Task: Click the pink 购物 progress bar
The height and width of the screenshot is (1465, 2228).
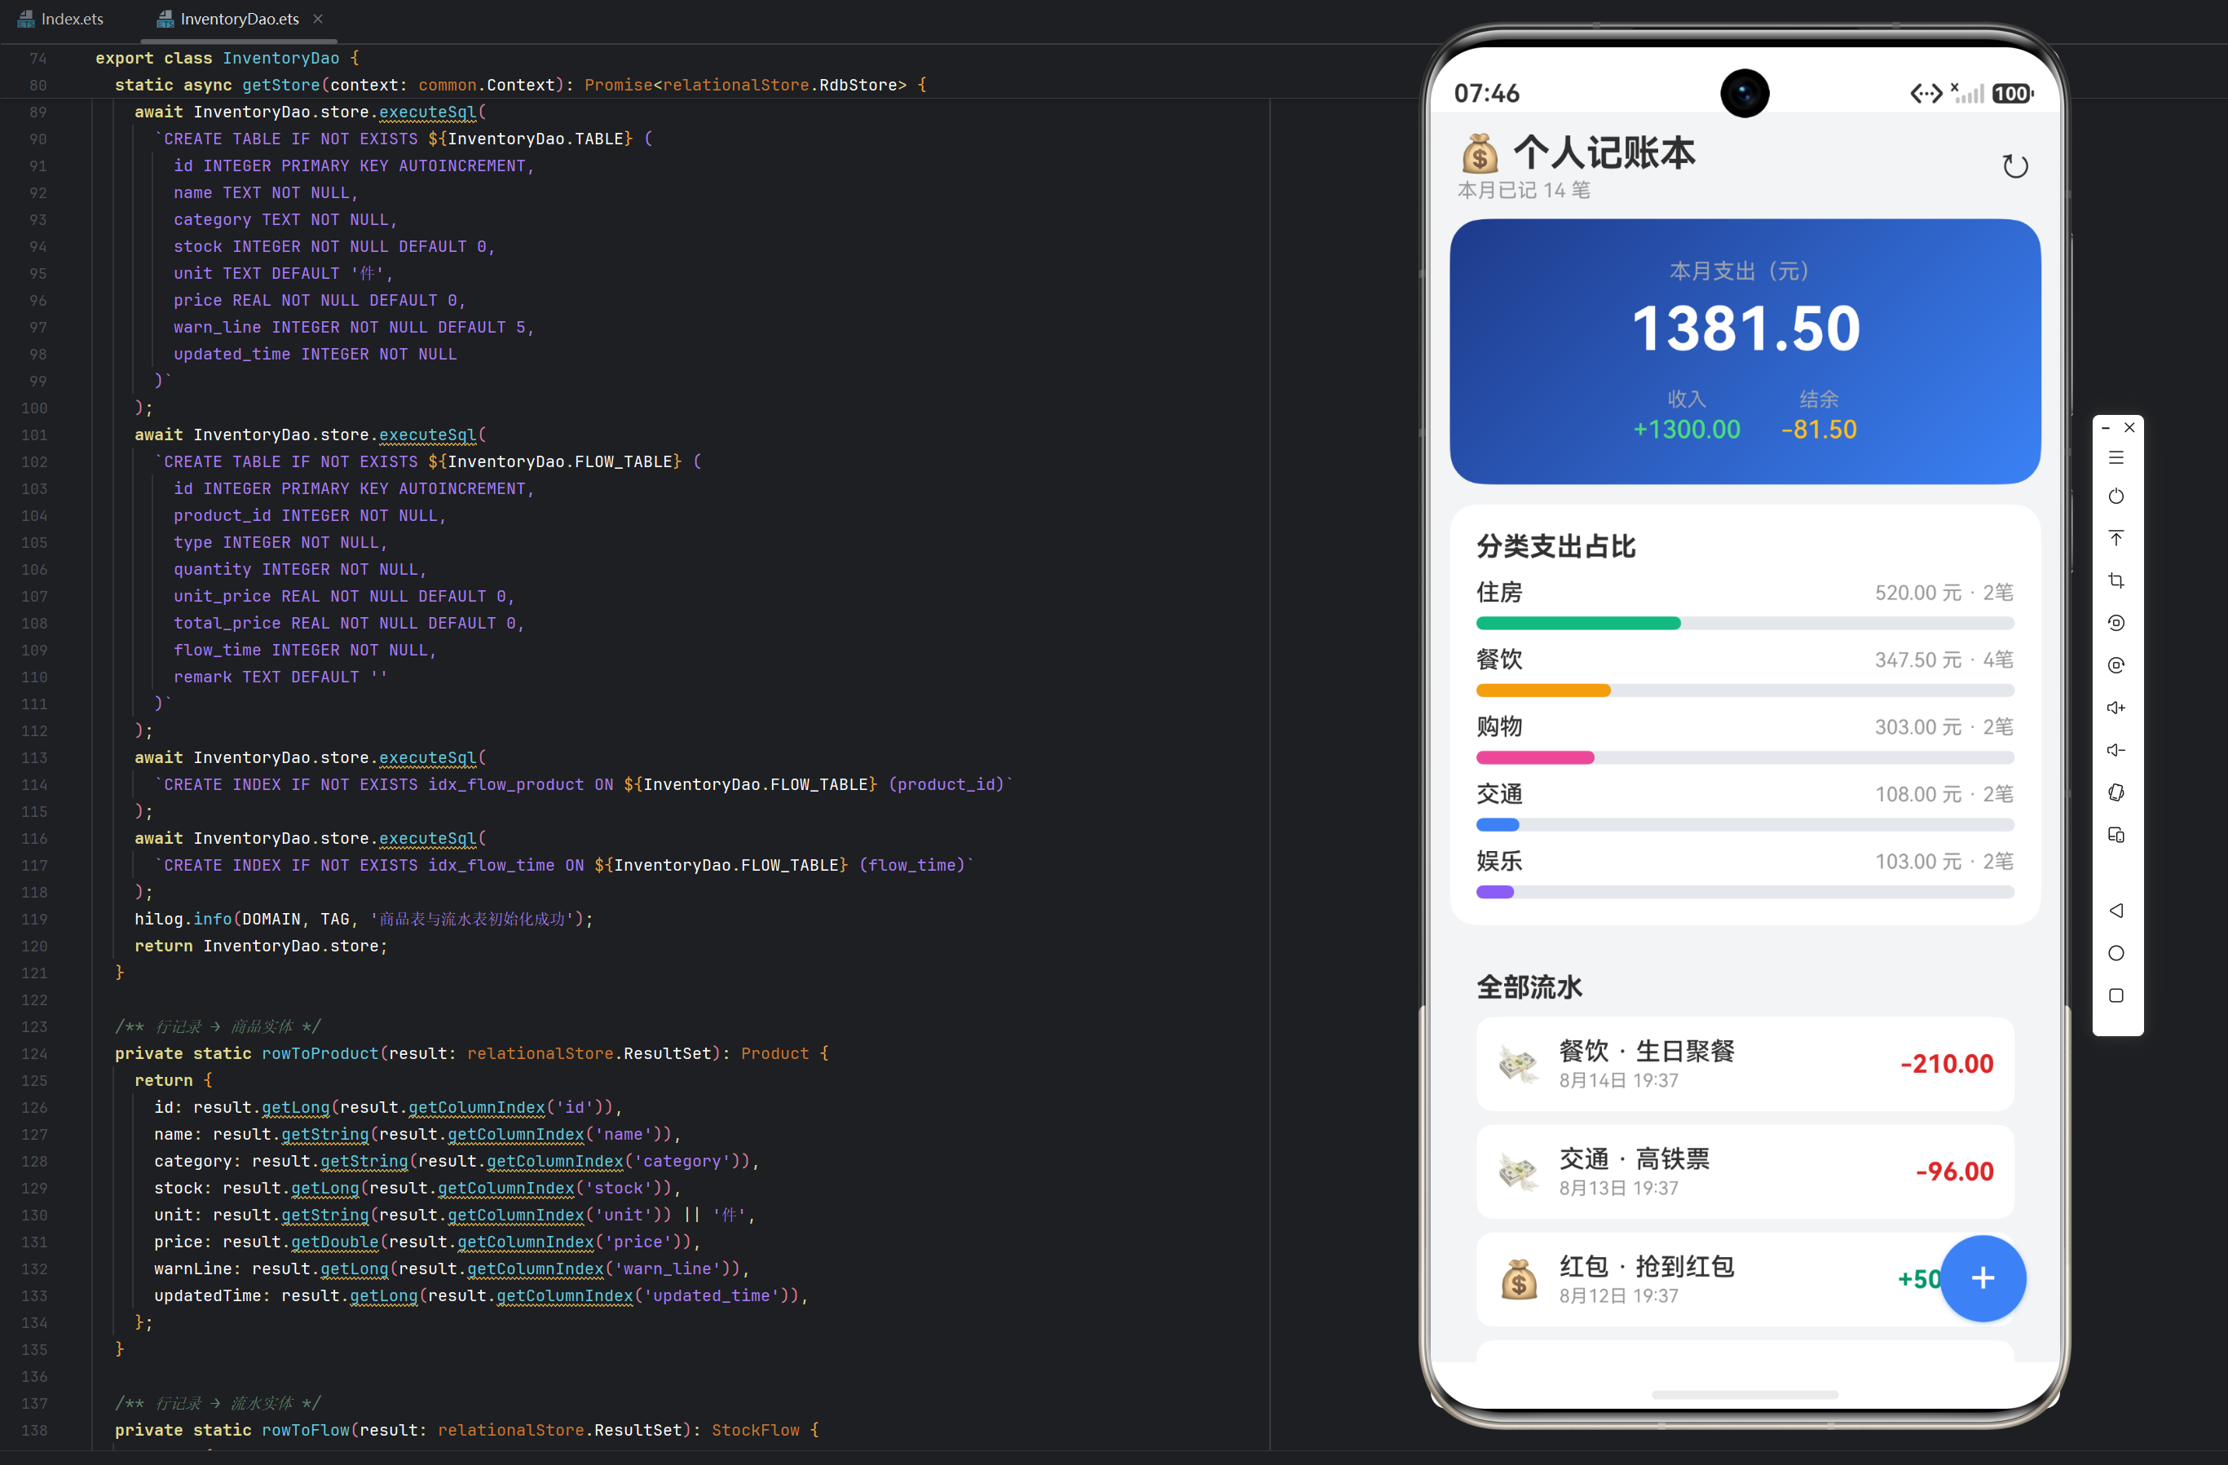Action: click(x=1534, y=758)
